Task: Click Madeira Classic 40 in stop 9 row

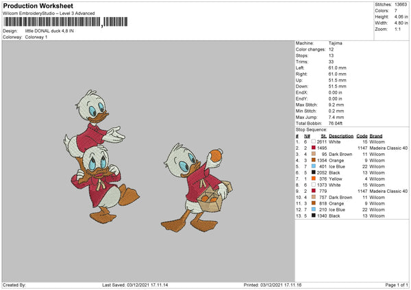Action: (388, 191)
